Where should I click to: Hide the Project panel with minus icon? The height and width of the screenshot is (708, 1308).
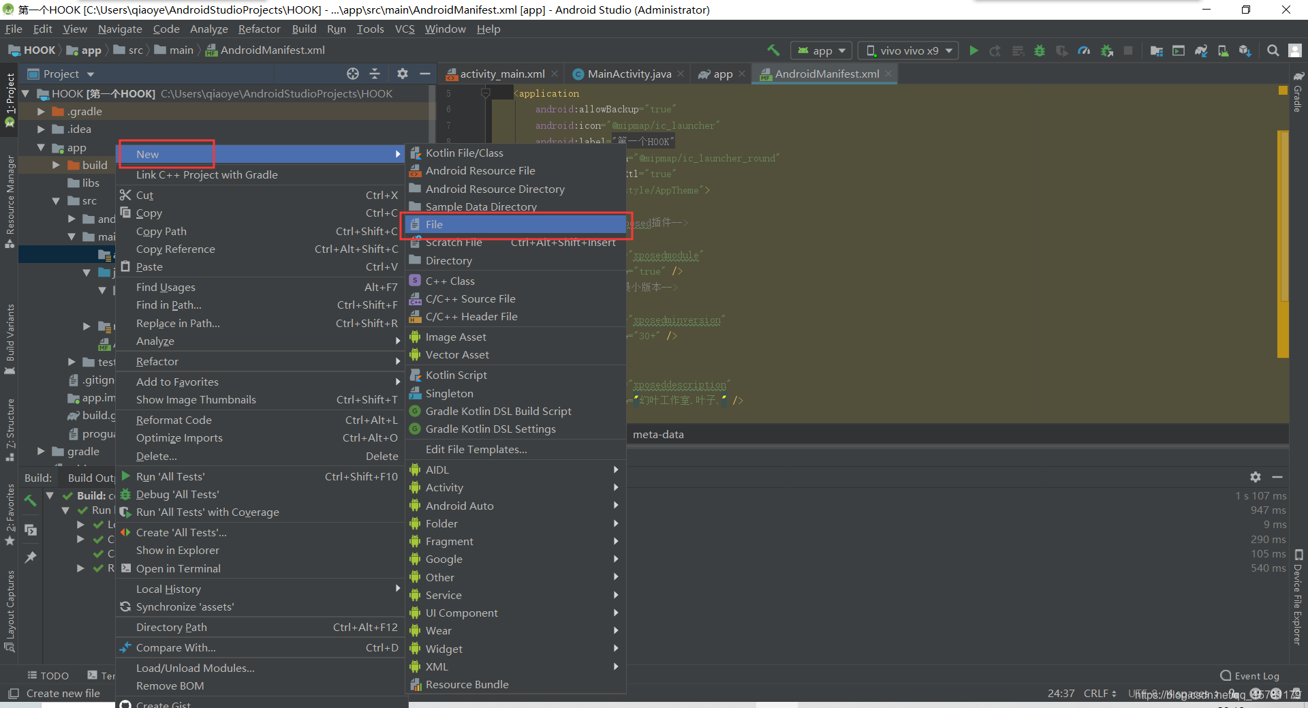[425, 74]
